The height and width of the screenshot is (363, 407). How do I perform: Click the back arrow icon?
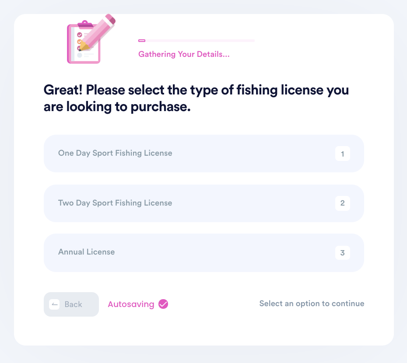pyautogui.click(x=54, y=304)
